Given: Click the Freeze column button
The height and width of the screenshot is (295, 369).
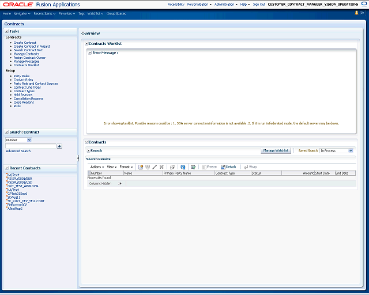Looking at the screenshot, I should click(x=209, y=167).
